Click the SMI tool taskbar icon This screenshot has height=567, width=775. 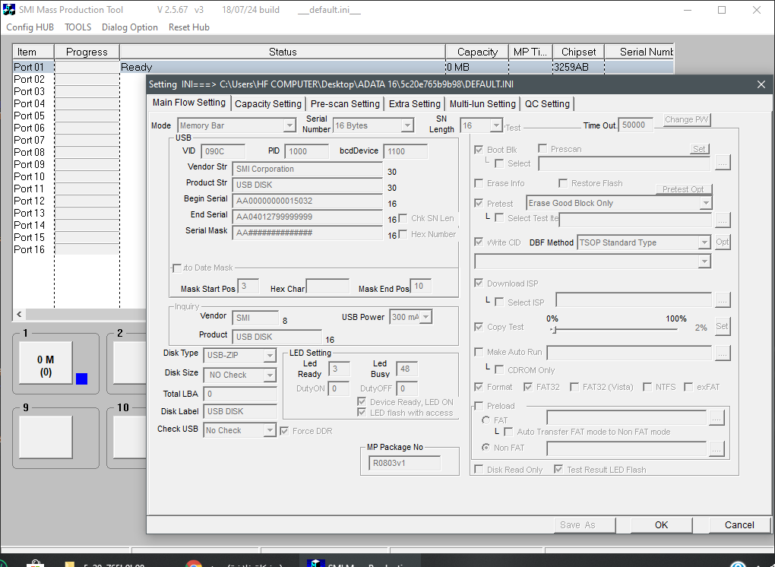pyautogui.click(x=316, y=563)
